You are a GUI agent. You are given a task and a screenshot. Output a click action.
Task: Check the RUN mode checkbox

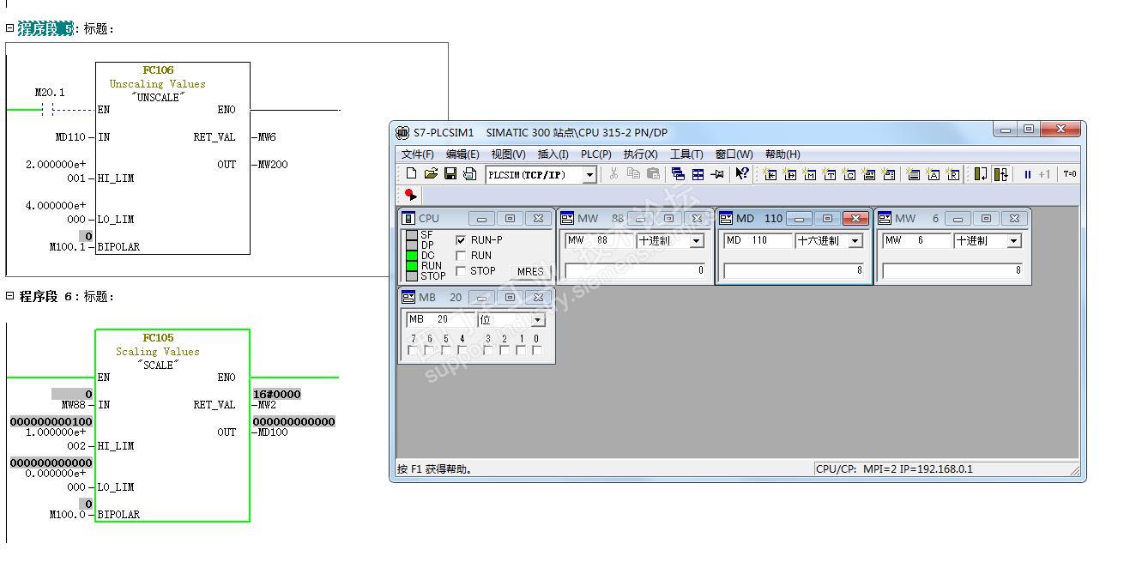462,256
